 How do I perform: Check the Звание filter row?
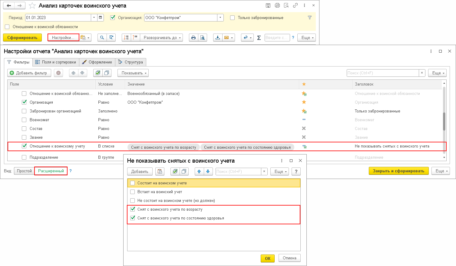tap(24, 137)
